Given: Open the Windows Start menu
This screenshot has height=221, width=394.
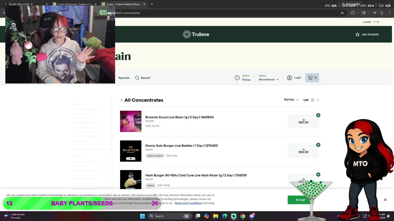Looking at the screenshot, I should tap(143, 216).
